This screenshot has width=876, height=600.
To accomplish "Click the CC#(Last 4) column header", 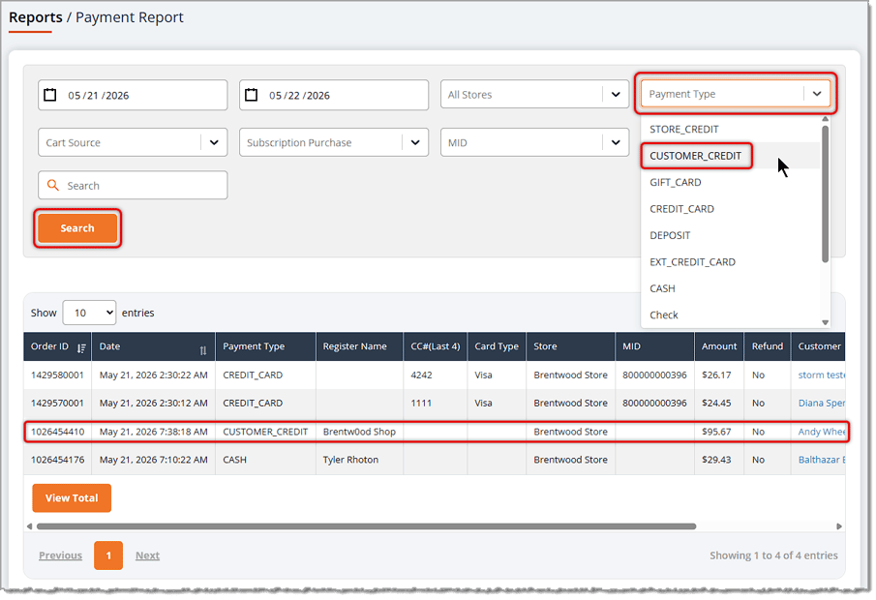I will pyautogui.click(x=436, y=346).
